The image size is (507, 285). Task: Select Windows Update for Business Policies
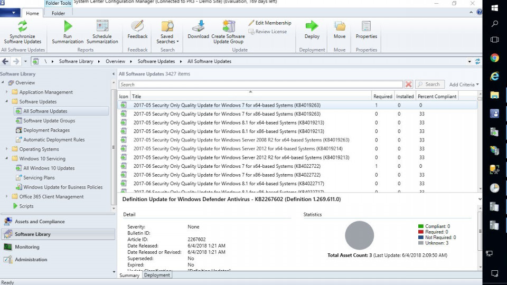point(63,187)
